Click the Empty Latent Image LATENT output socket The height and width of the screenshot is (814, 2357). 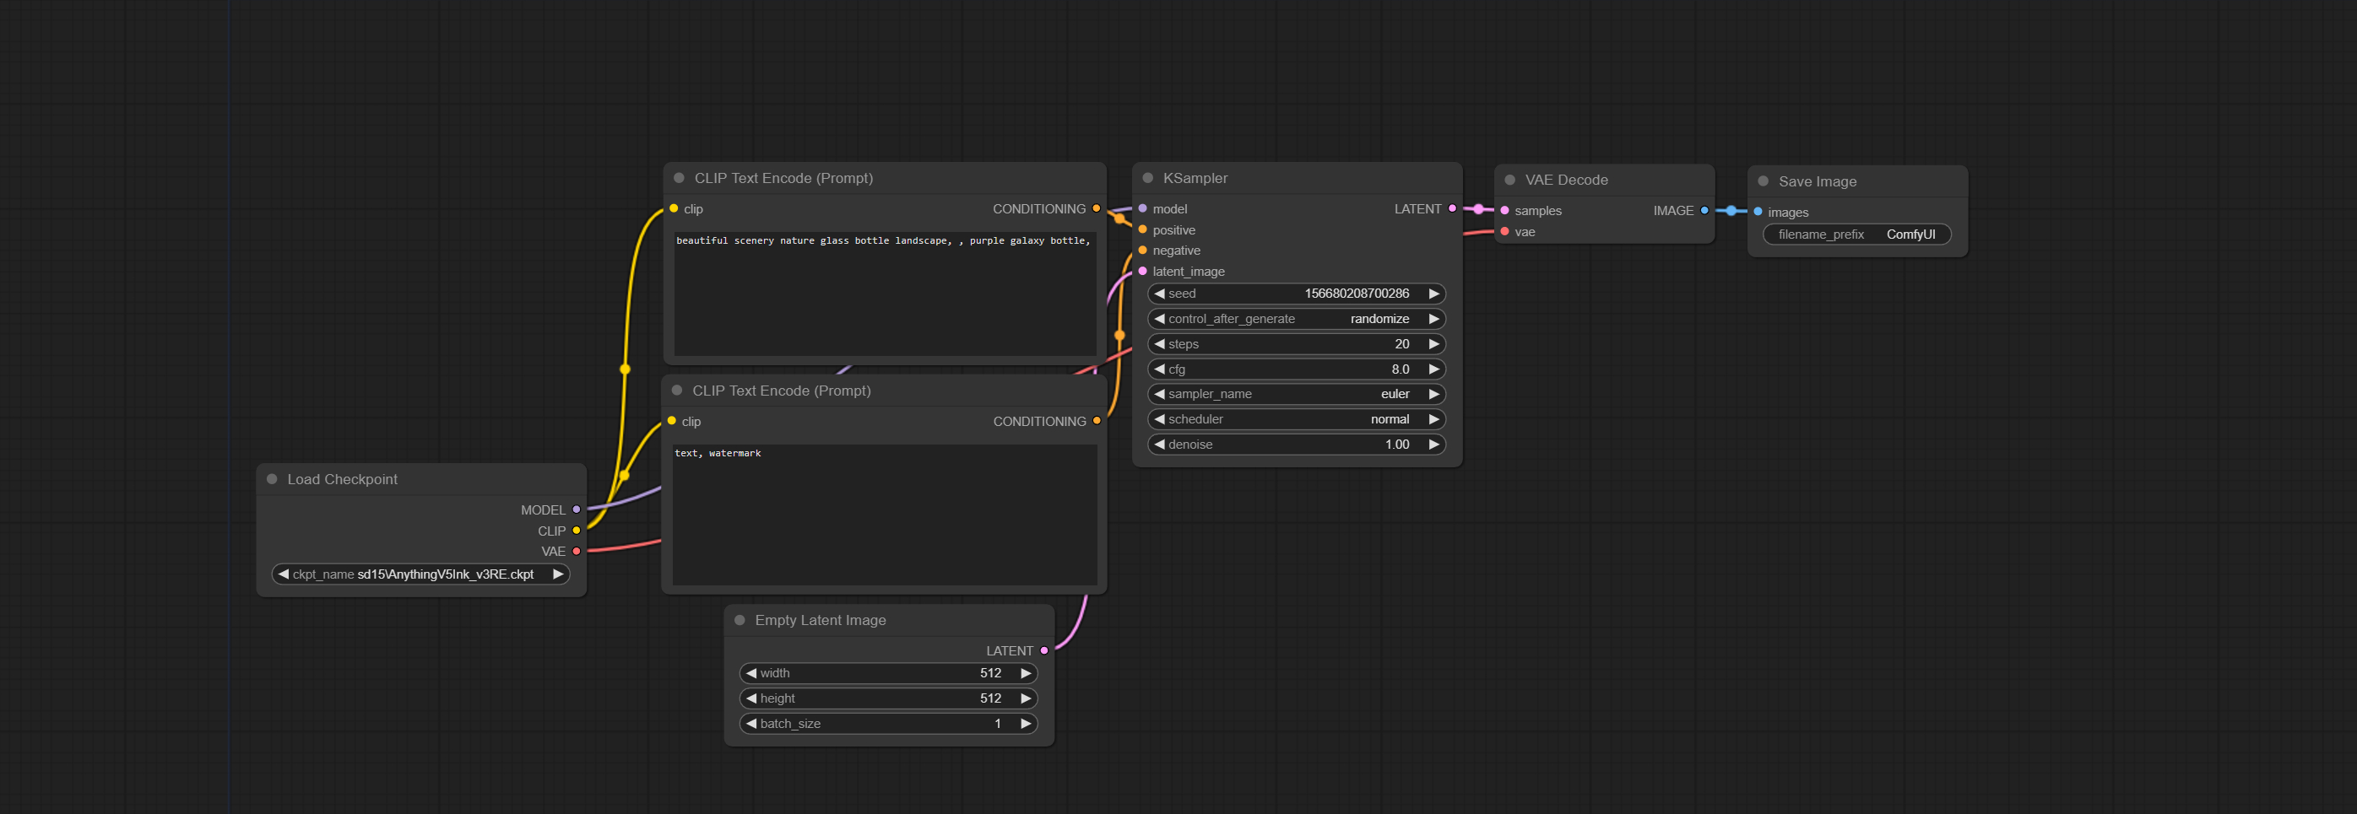pos(1044,651)
